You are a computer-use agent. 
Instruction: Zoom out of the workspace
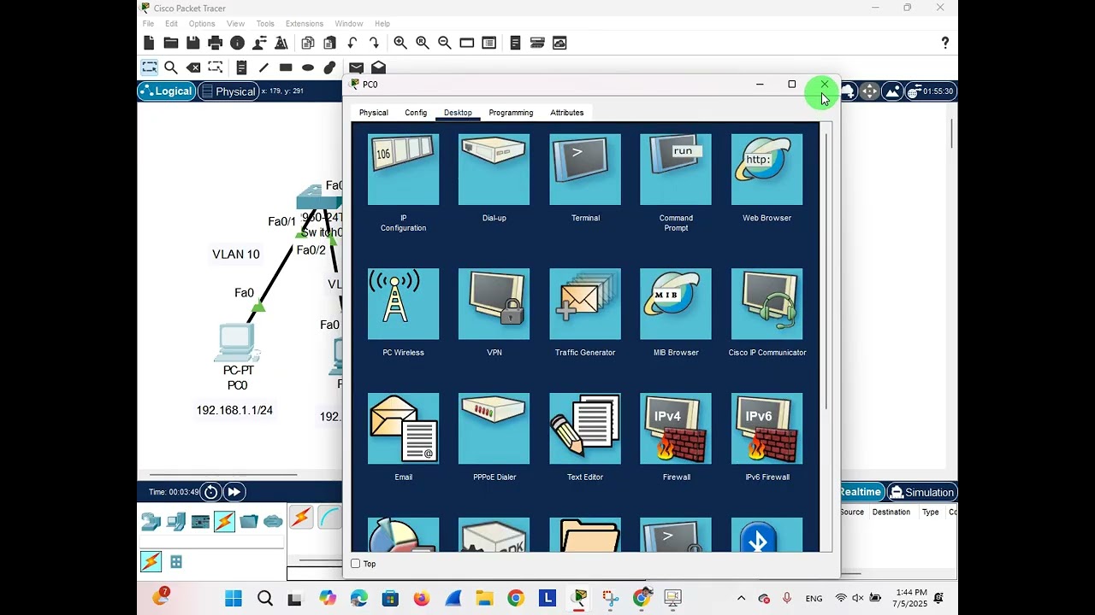click(445, 43)
